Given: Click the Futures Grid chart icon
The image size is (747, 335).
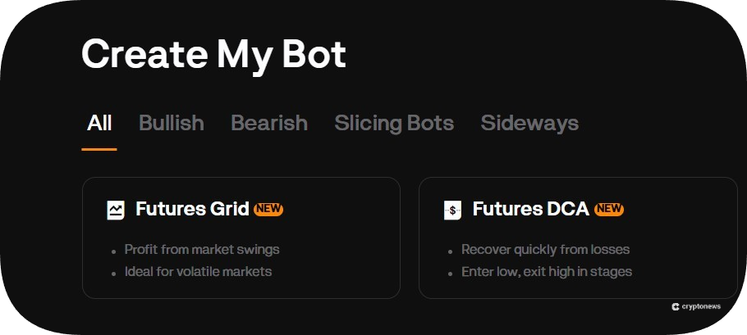Looking at the screenshot, I should 116,211.
